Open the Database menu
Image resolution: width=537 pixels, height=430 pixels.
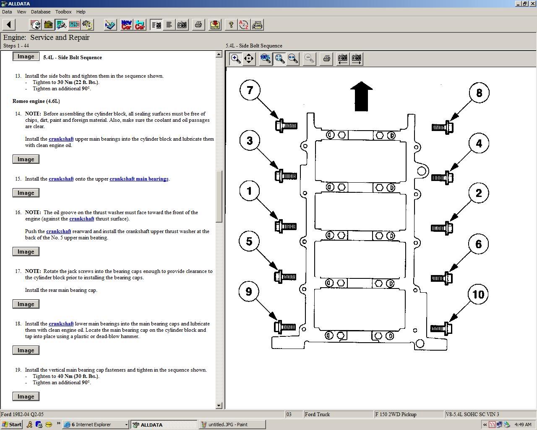click(41, 12)
